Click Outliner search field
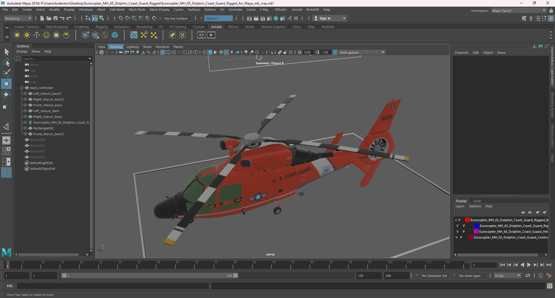Screen dimensions: 555x298 (55, 59)
